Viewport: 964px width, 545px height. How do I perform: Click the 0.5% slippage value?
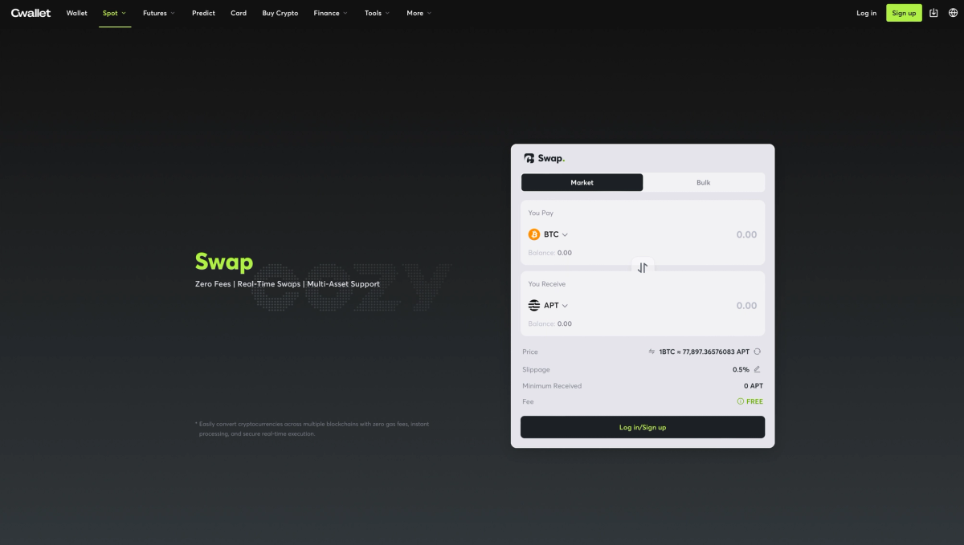point(741,369)
